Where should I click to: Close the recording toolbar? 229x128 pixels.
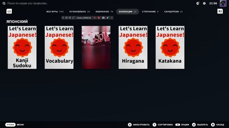tap(112, 18)
